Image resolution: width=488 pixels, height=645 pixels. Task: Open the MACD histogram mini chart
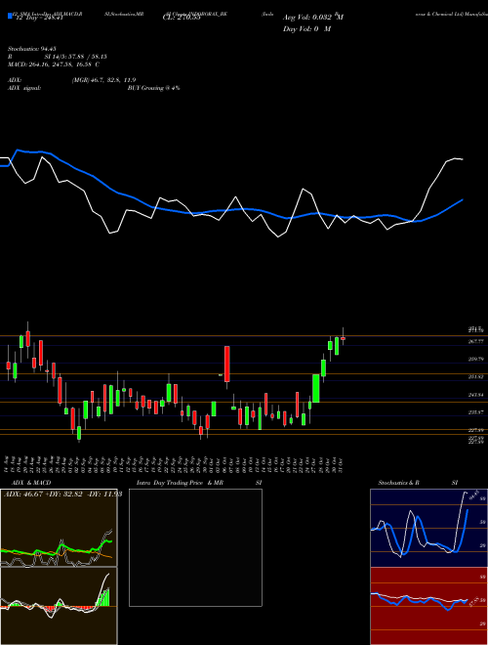point(59,606)
